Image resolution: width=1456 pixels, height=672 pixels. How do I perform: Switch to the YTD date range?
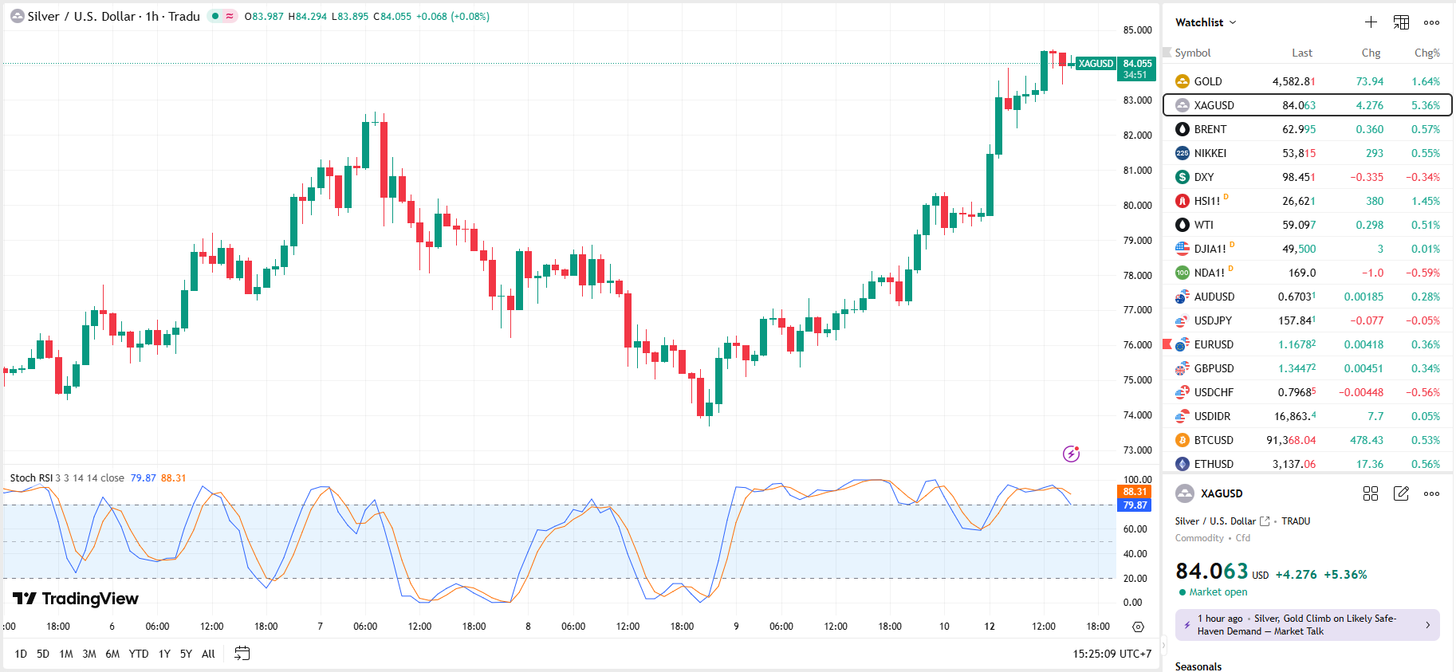point(139,654)
